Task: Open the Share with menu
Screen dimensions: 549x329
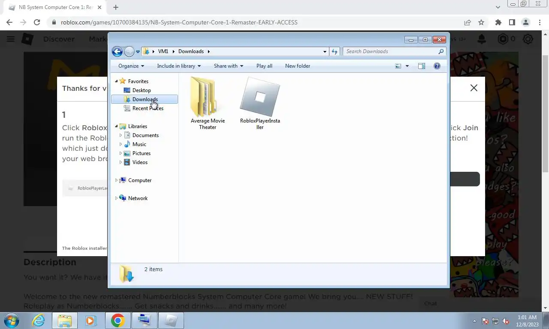Action: tap(229, 66)
